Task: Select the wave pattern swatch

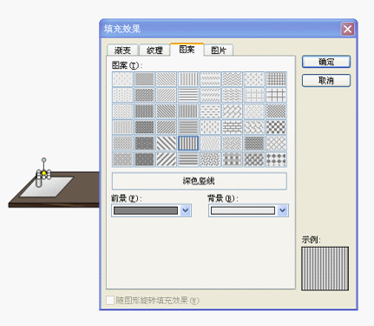Action: tap(233, 95)
